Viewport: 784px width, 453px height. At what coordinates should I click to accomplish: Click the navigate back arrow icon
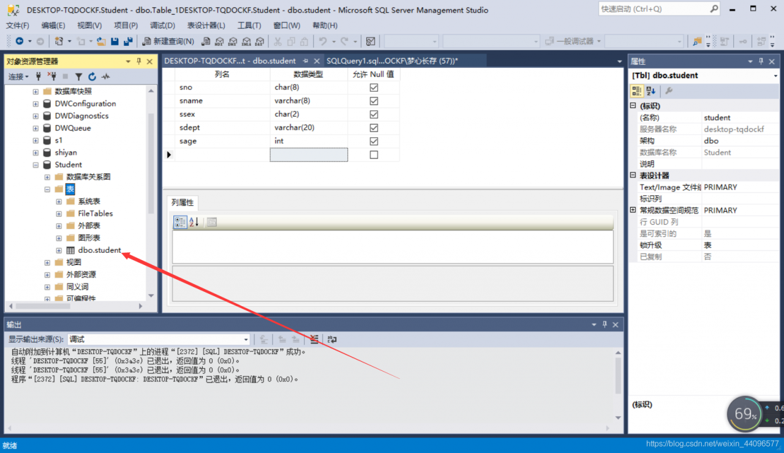[x=20, y=41]
